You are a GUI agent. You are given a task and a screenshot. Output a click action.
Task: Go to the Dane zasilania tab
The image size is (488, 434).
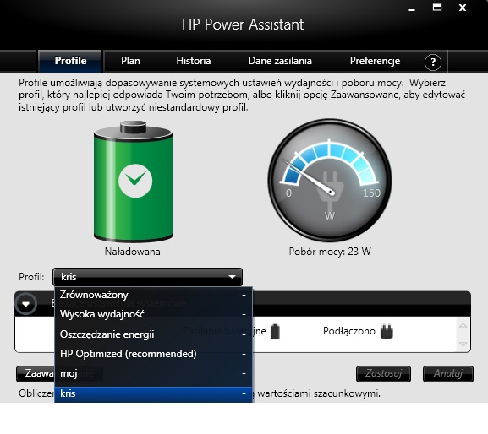(x=280, y=61)
